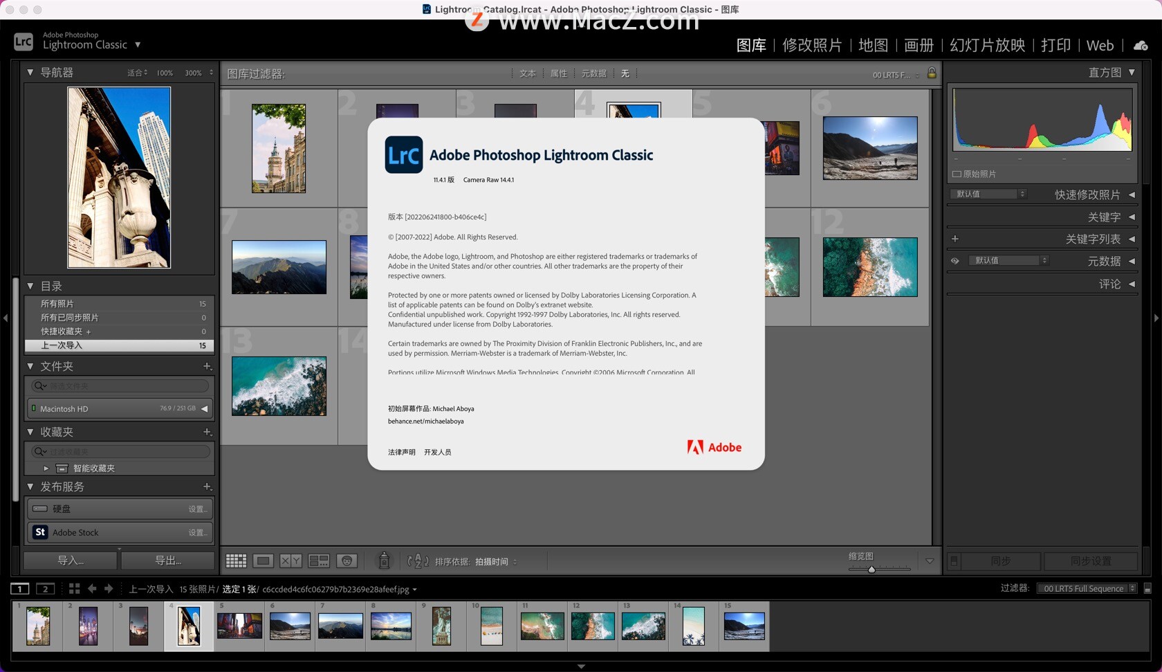1162x672 pixels.
Task: Switch to Loupe view in the toolbar
Action: (263, 561)
